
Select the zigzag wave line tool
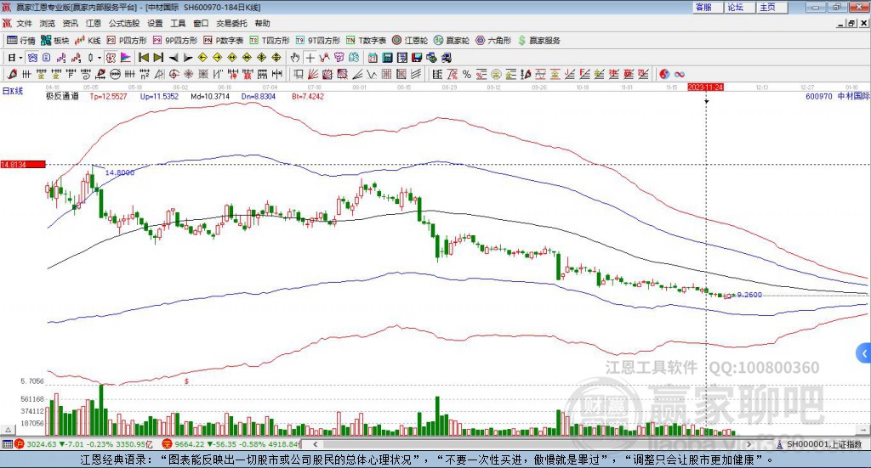372,74
